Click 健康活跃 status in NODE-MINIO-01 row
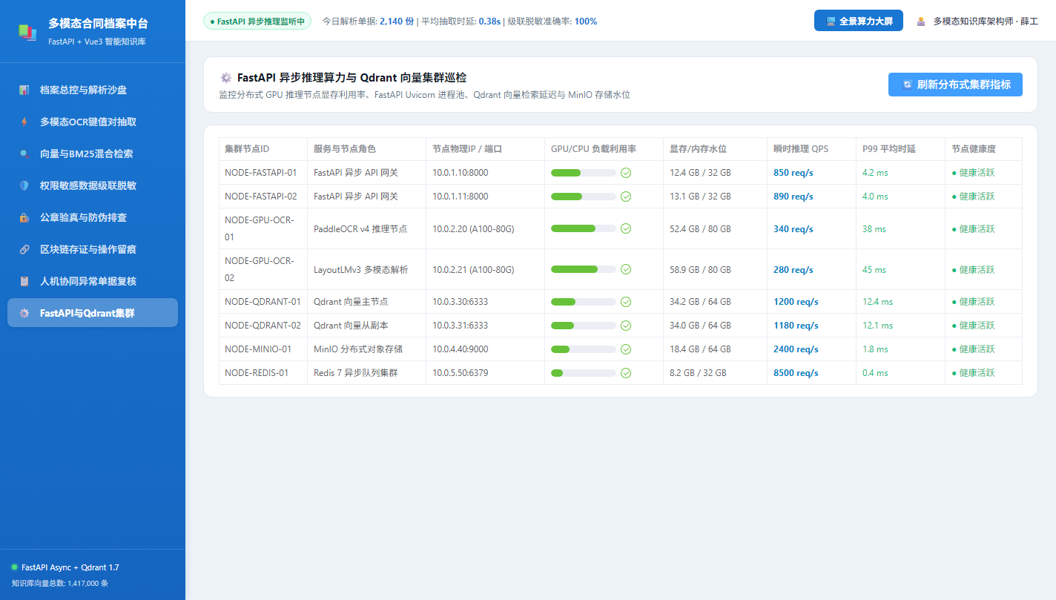Viewport: 1056px width, 600px height. 974,349
